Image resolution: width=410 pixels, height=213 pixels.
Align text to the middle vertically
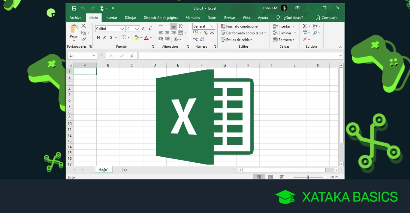coord(167,26)
